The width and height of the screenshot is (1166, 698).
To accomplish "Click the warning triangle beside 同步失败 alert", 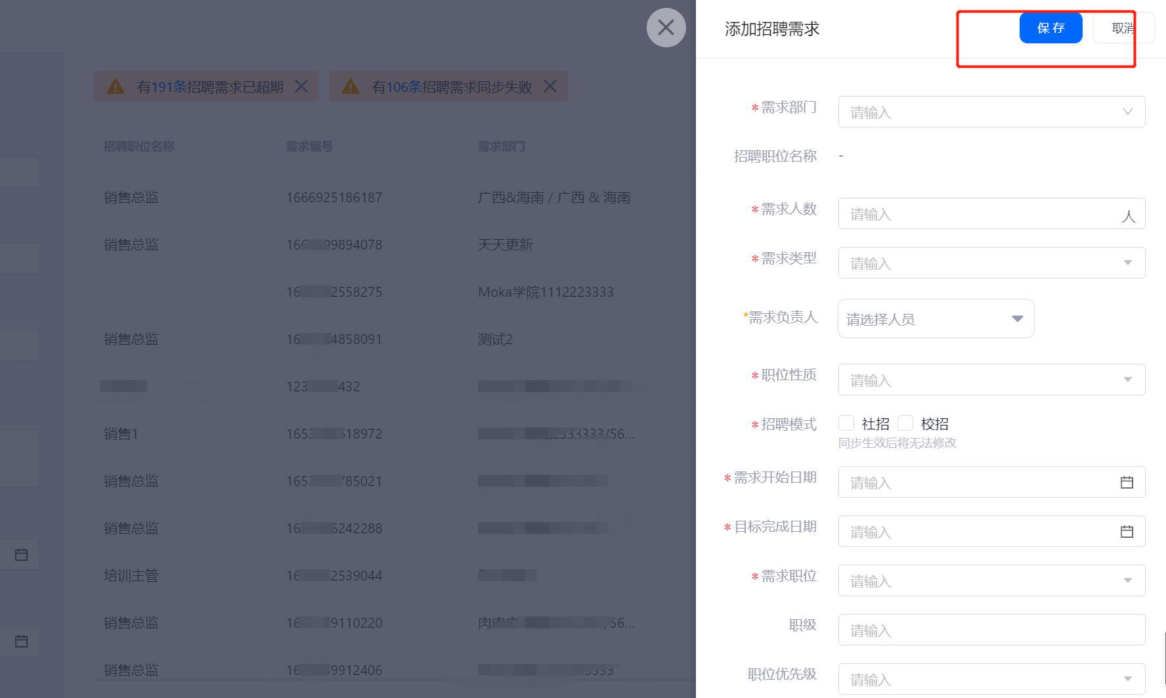I will 351,86.
